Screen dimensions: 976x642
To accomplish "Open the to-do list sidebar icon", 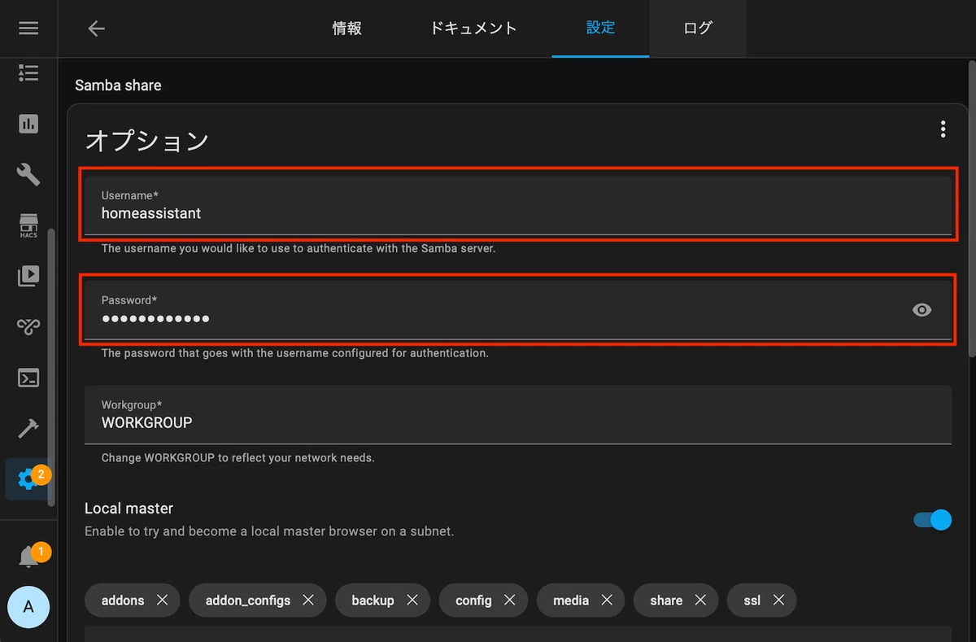I will 28,74.
